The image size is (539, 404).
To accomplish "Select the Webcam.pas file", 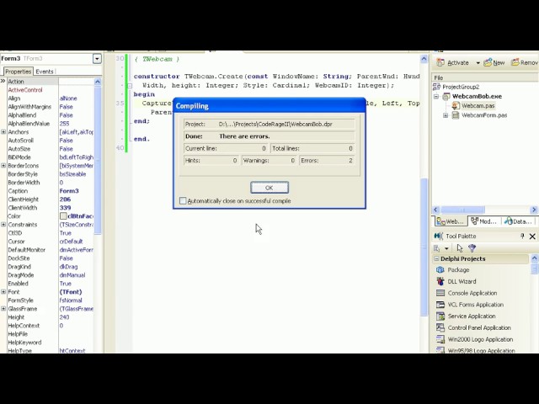I will 478,106.
